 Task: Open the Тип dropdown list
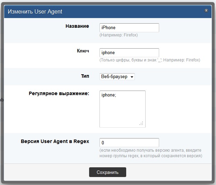tap(117, 77)
